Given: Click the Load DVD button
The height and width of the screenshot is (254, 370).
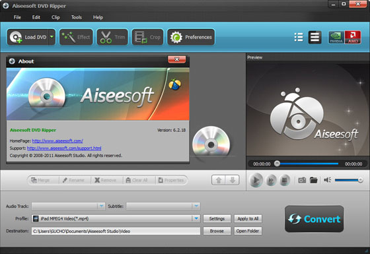Looking at the screenshot, I should pos(28,37).
